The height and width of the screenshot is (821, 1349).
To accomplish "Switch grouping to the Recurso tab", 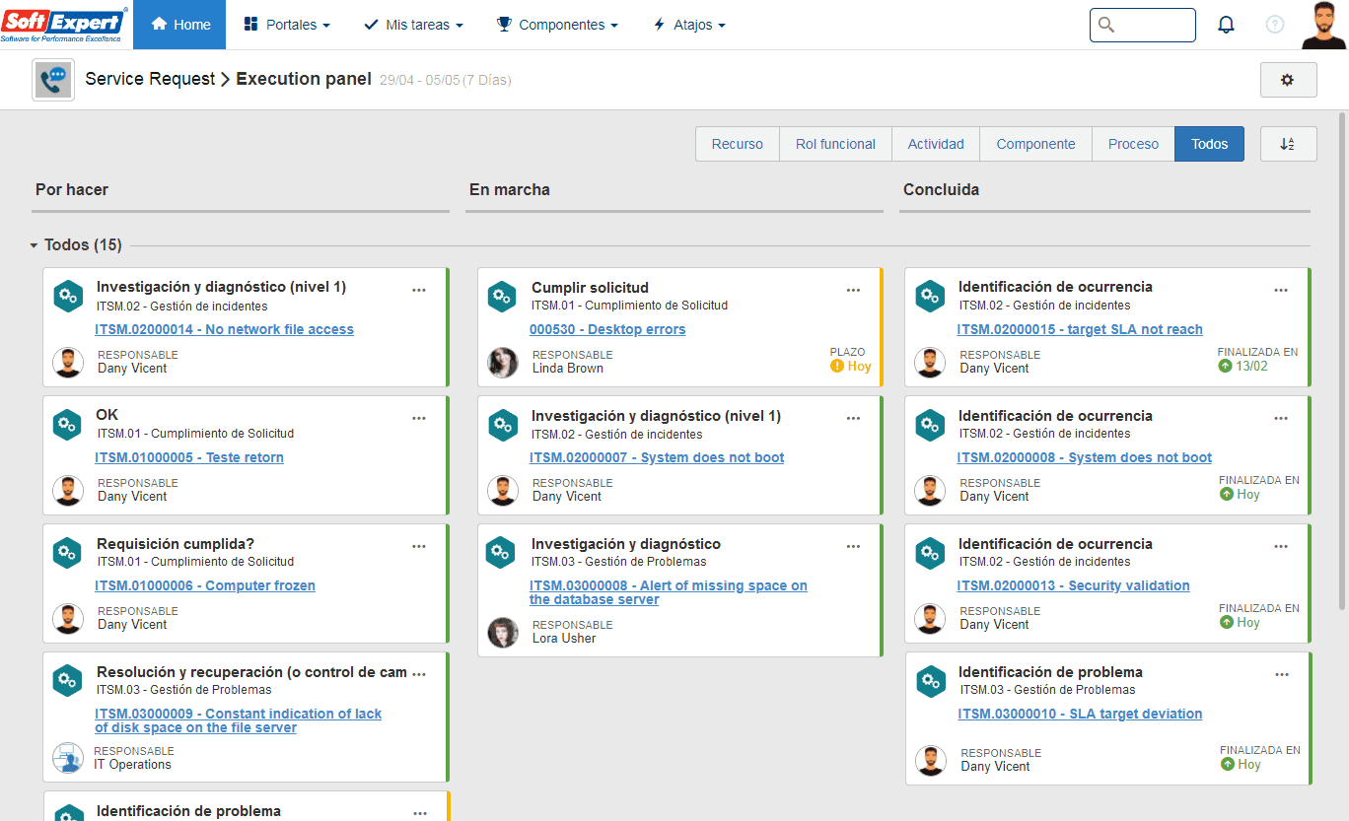I will coord(738,144).
